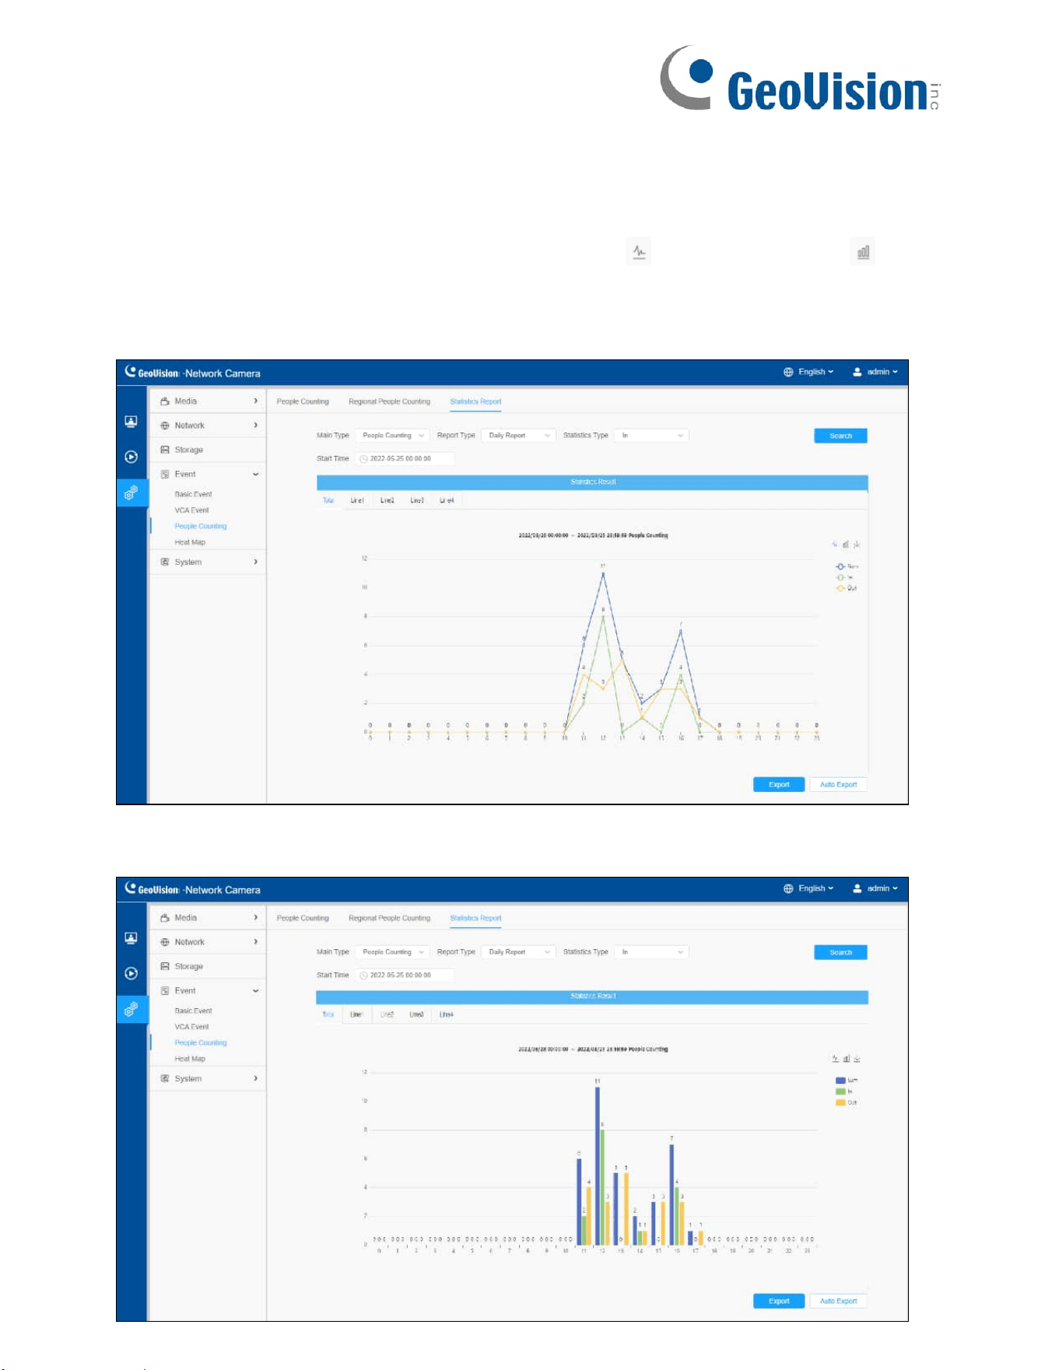The width and height of the screenshot is (1059, 1370).
Task: Open Statistics Type dropdown in the bar-chart screenshot
Action: (x=651, y=952)
